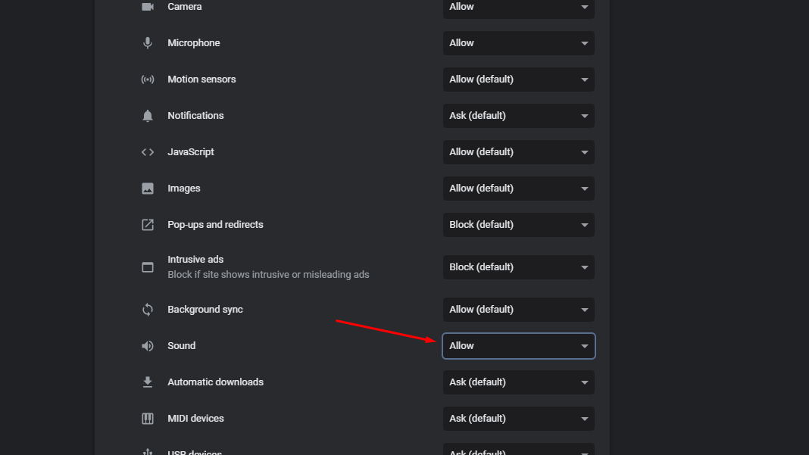
Task: Open the MIDI devices permission dropdown
Action: (x=519, y=419)
